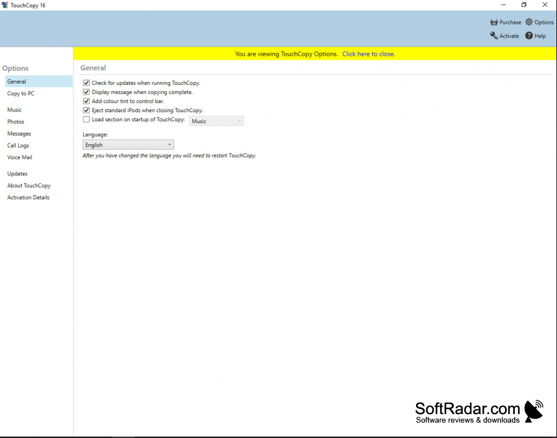Open the Language dropdown showing English

[x=128, y=145]
